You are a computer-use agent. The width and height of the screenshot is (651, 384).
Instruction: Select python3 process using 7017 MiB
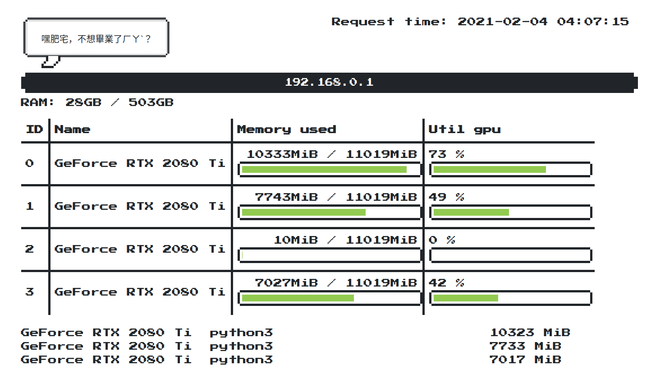coord(241,360)
